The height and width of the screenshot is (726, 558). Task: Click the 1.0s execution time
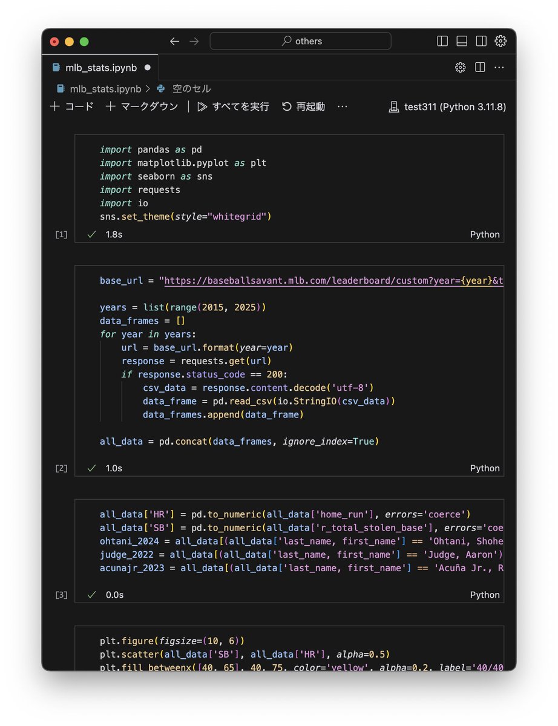114,468
